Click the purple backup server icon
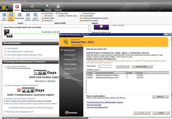The width and height of the screenshot is (172, 119). (101, 27)
